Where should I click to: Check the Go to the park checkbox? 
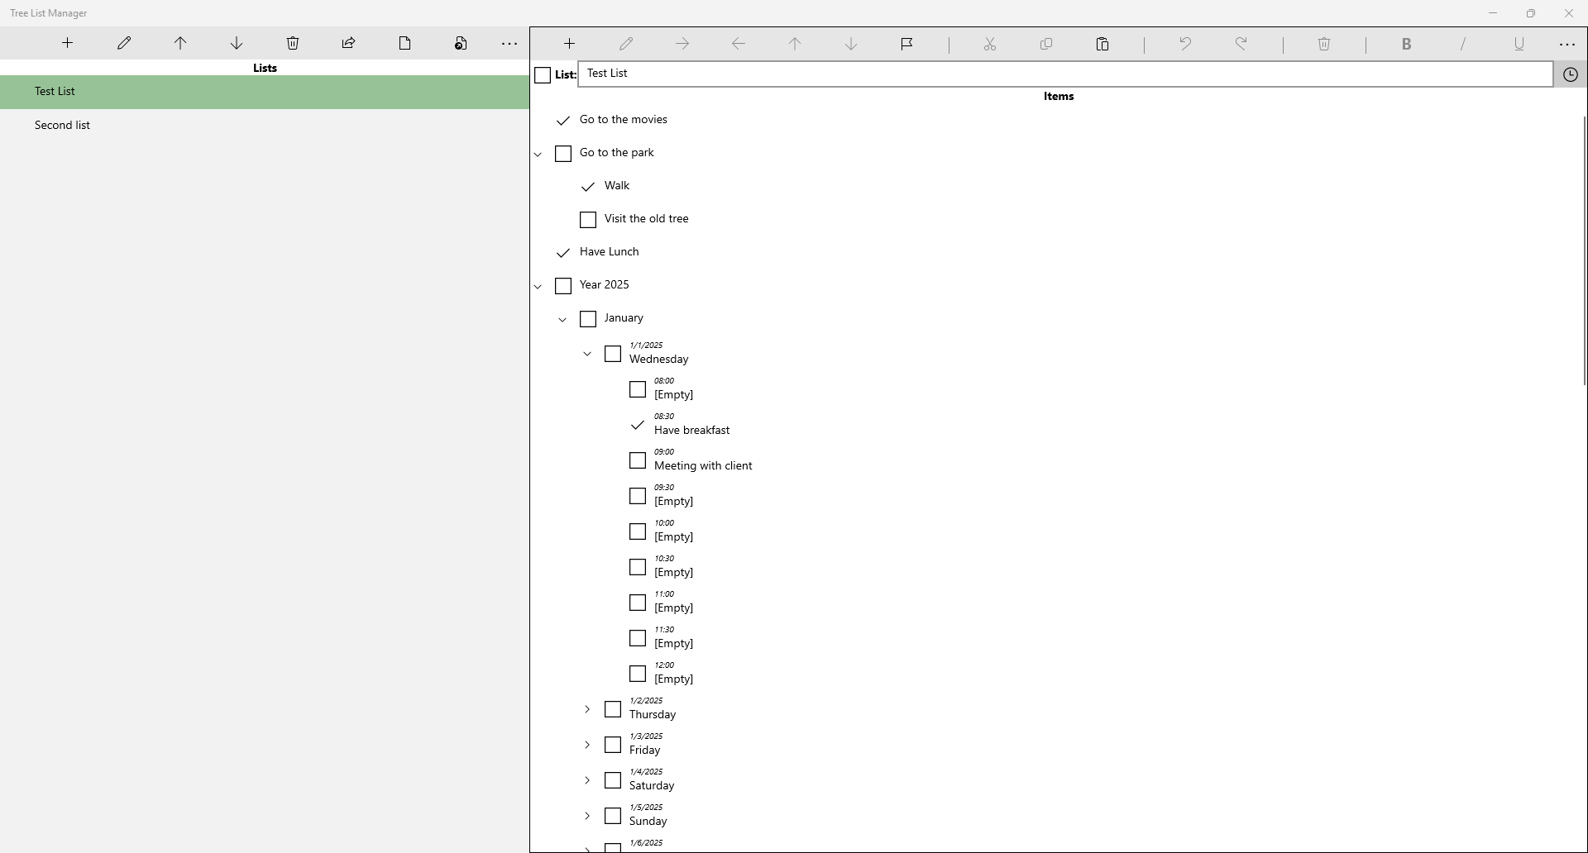(563, 154)
